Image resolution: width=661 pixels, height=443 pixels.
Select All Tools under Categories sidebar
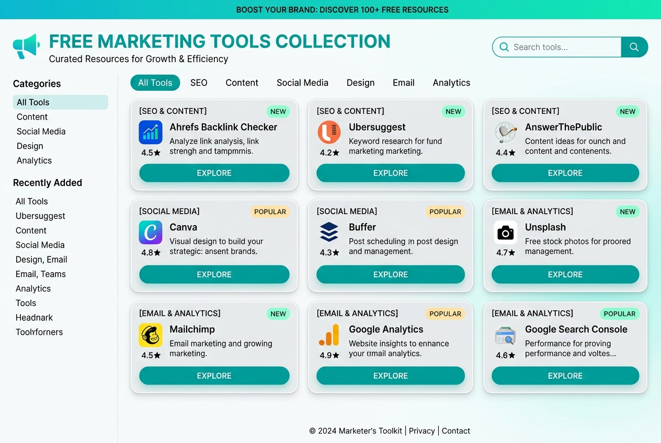[x=61, y=102]
